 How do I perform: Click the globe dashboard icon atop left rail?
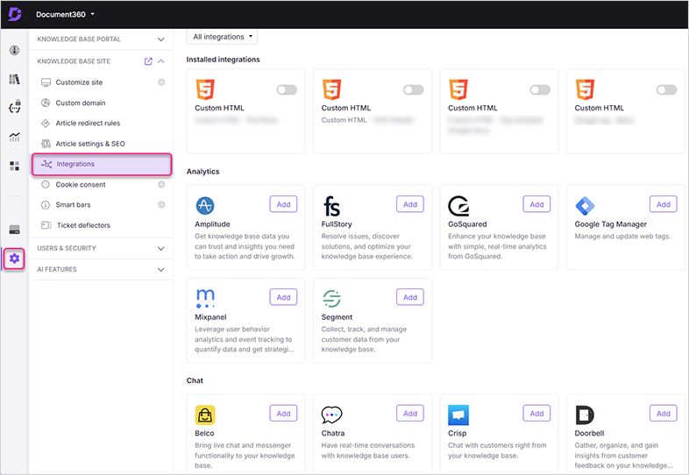coord(14,51)
